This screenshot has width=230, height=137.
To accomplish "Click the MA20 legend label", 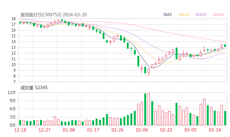I will tap(201, 15).
